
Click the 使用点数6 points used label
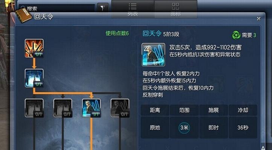(x=117, y=33)
